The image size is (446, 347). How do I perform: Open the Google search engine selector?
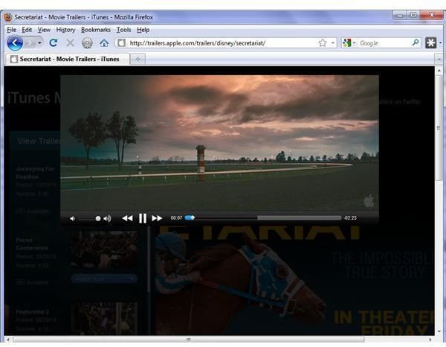(x=349, y=43)
